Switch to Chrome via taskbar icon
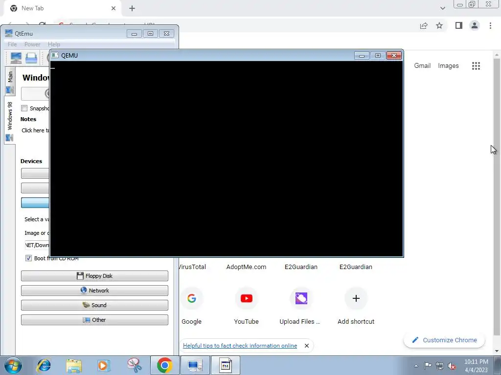This screenshot has width=501, height=375. coord(164,365)
